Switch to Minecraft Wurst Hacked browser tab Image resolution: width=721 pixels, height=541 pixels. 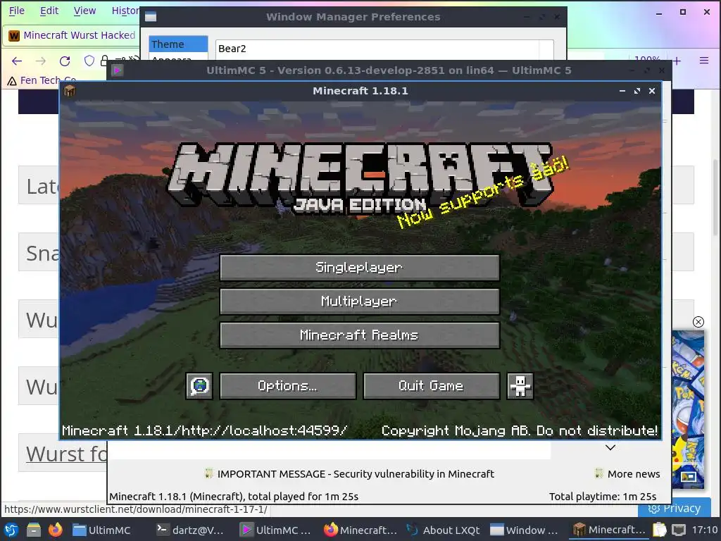72,35
